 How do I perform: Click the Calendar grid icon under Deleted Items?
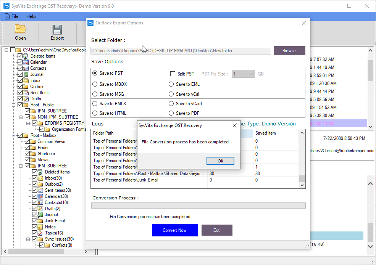26,62
